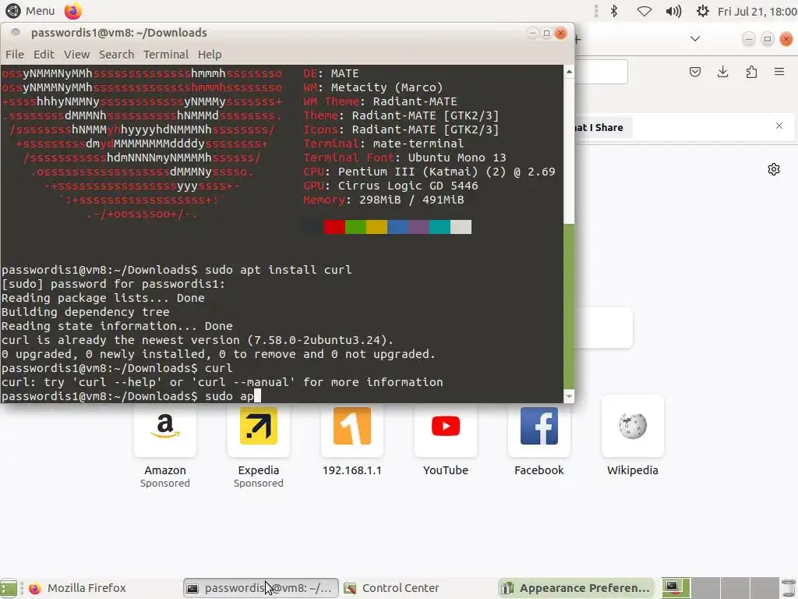The image size is (798, 599).
Task: Click the cyan color block in neofetch output
Action: pos(440,227)
